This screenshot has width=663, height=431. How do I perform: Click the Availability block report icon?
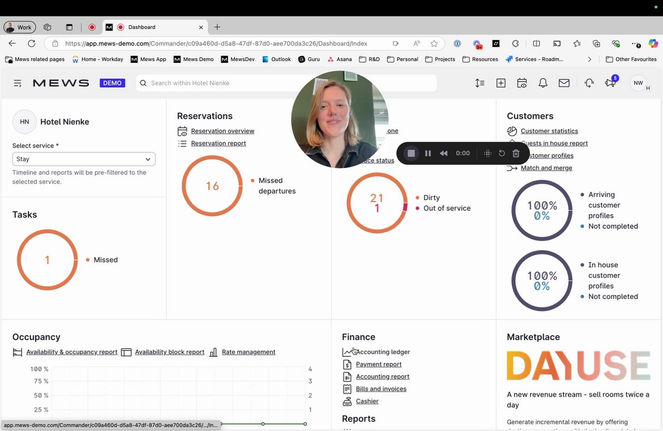[126, 352]
